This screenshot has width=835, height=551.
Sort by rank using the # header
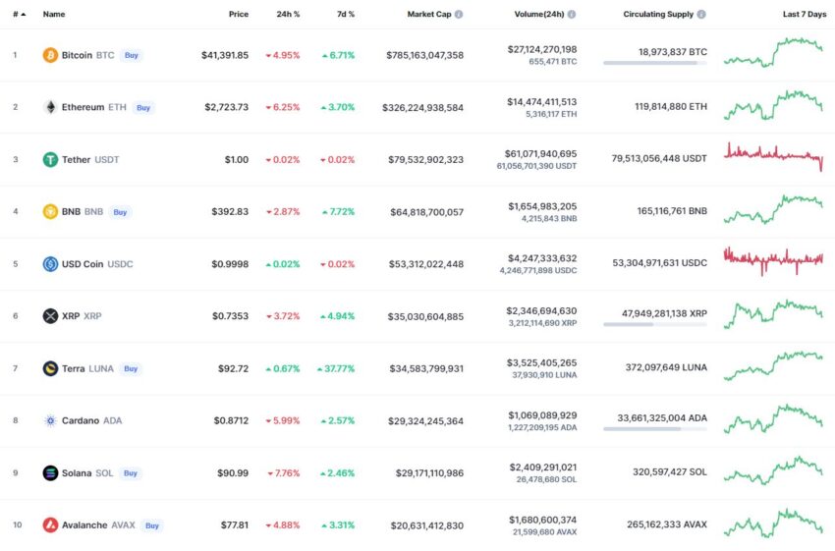(20, 15)
